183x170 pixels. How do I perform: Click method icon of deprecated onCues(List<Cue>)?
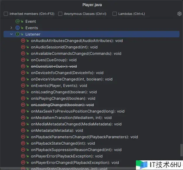pyautogui.click(x=23, y=66)
